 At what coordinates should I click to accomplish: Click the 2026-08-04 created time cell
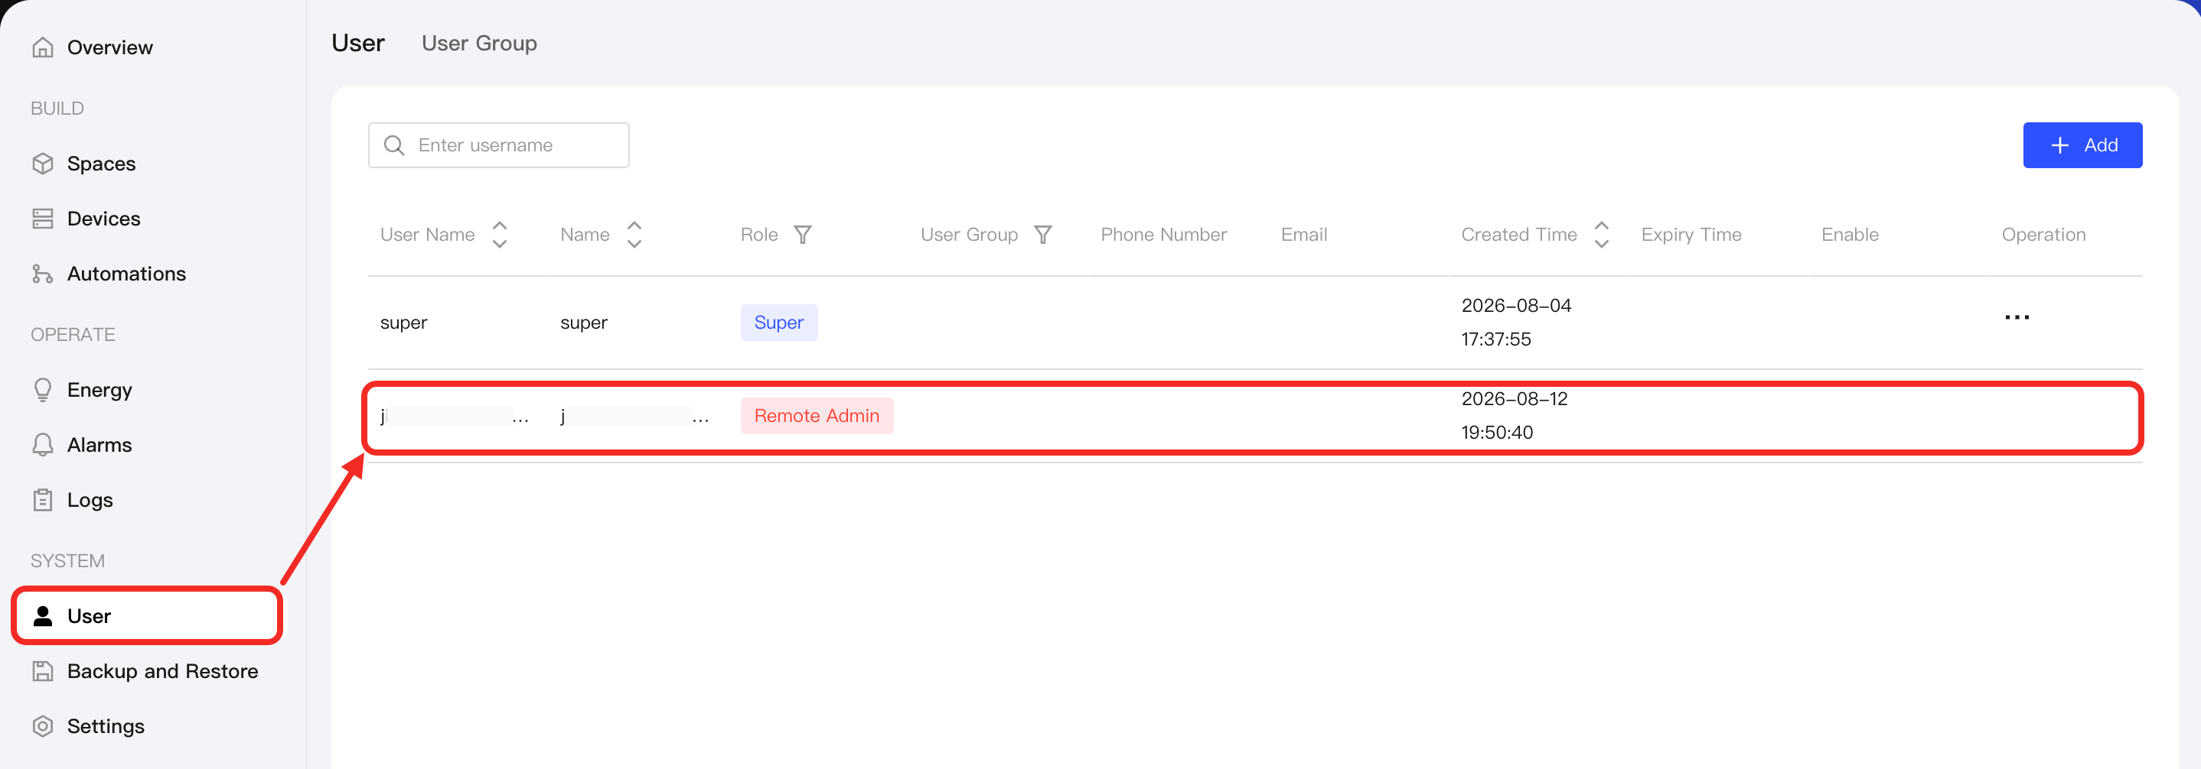click(1516, 323)
